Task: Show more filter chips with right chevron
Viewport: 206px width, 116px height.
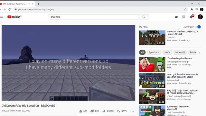Action: (200, 53)
